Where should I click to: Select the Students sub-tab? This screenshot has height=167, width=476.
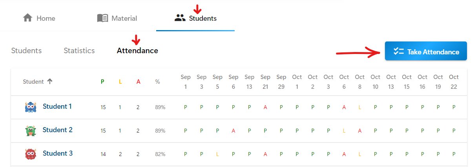coord(26,50)
